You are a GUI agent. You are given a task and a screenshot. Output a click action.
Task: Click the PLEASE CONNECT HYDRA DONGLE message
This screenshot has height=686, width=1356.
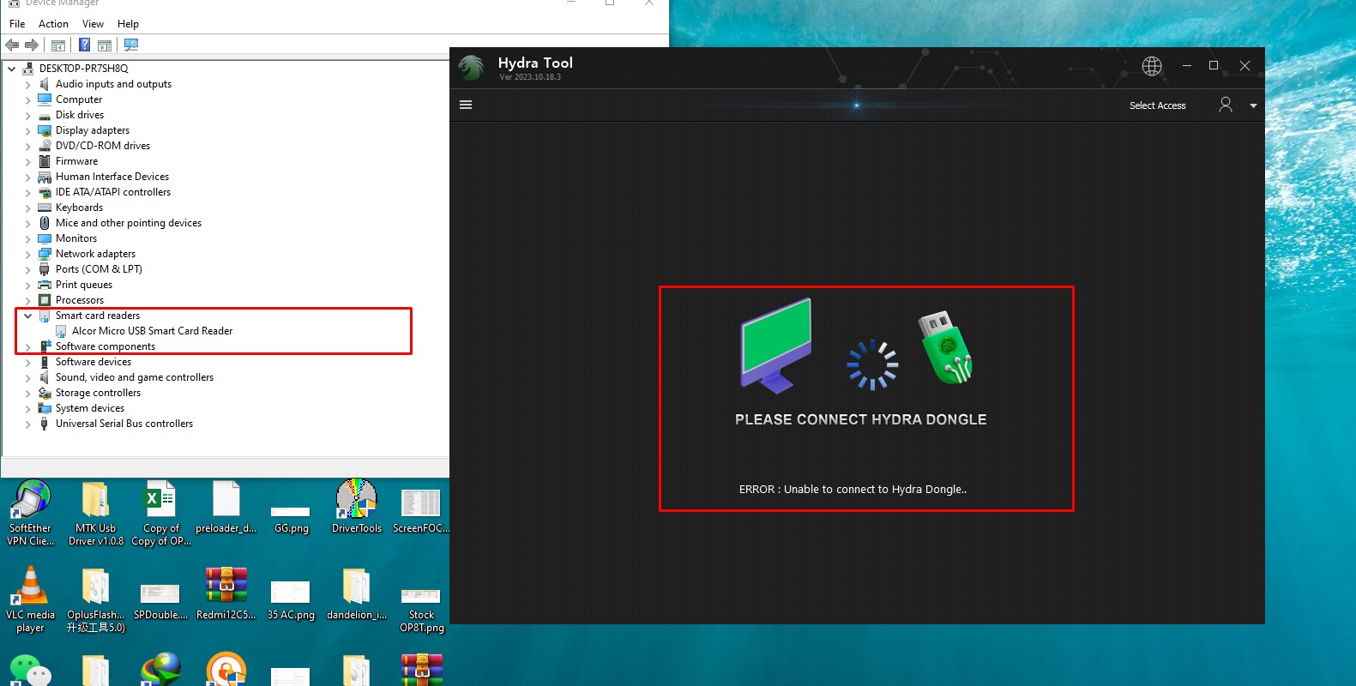point(860,419)
